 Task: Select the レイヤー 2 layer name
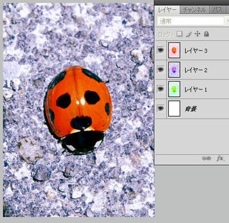(196, 70)
